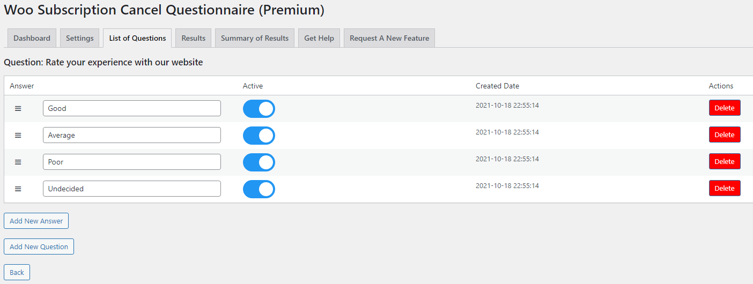Click Add New Answer
This screenshot has width=753, height=284.
point(36,221)
